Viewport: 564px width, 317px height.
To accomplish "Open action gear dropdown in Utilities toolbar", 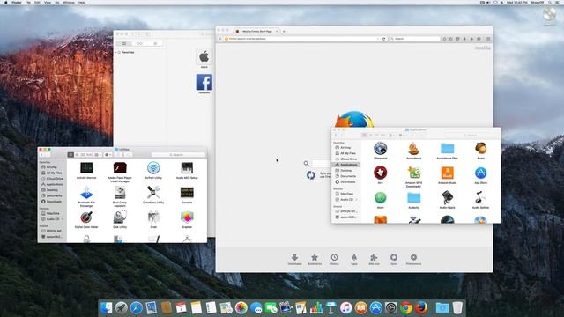I will [108, 155].
